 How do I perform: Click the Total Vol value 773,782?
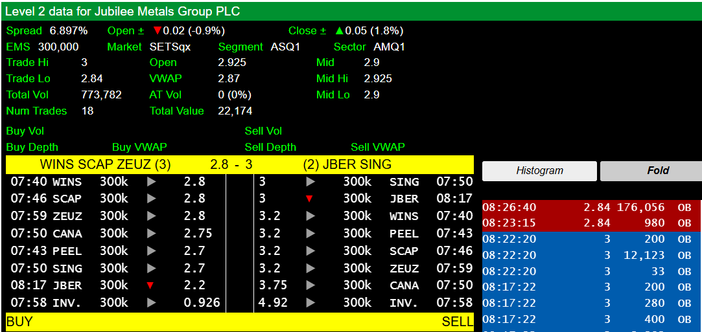(101, 94)
